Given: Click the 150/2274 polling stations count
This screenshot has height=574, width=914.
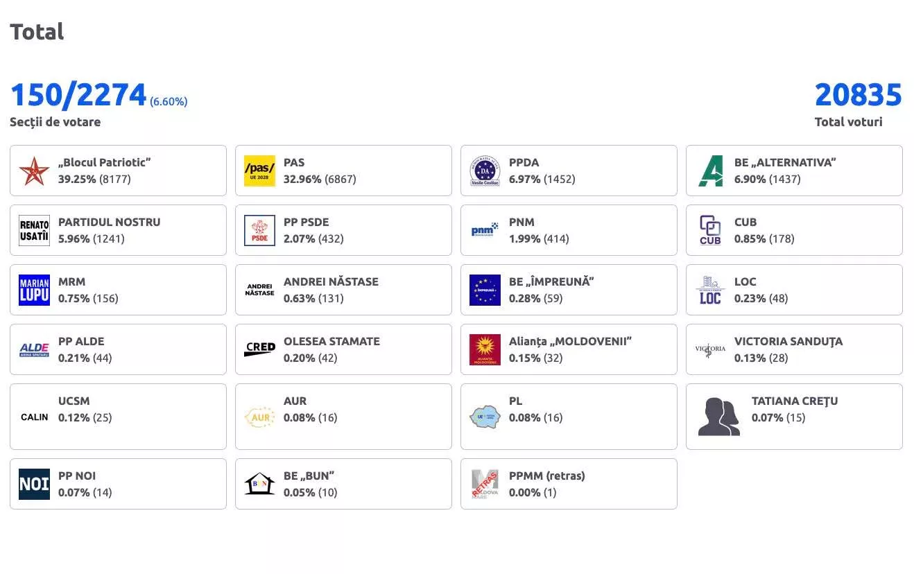Looking at the screenshot, I should tap(78, 96).
